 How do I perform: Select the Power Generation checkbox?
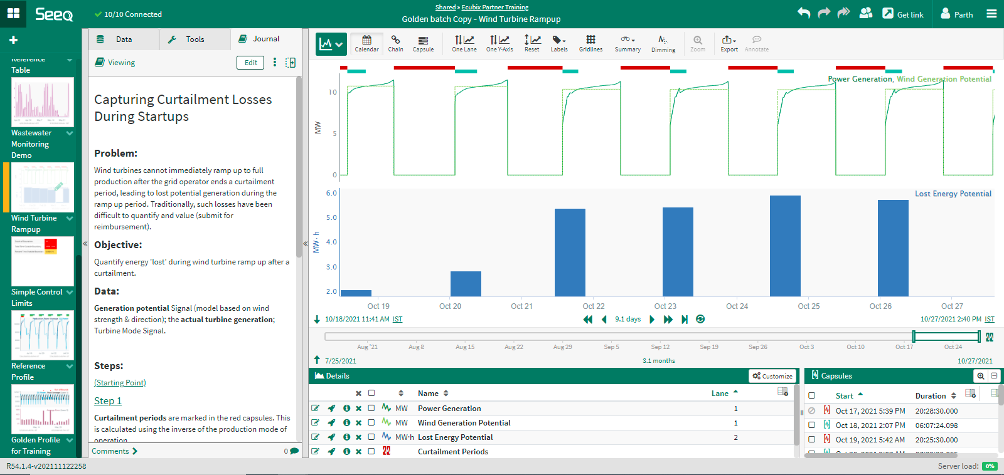click(x=371, y=408)
